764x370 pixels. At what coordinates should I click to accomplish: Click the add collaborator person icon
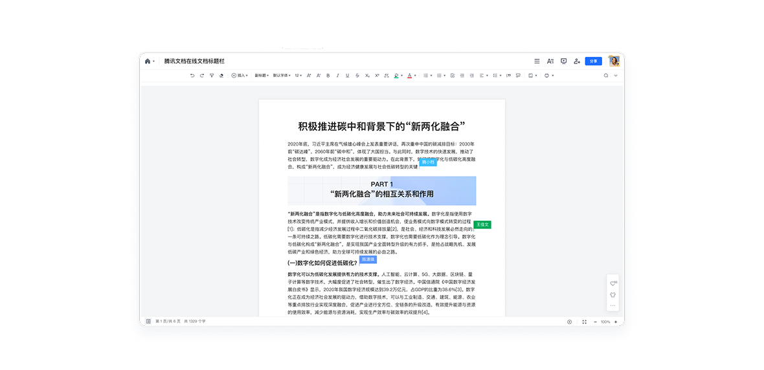coord(577,61)
